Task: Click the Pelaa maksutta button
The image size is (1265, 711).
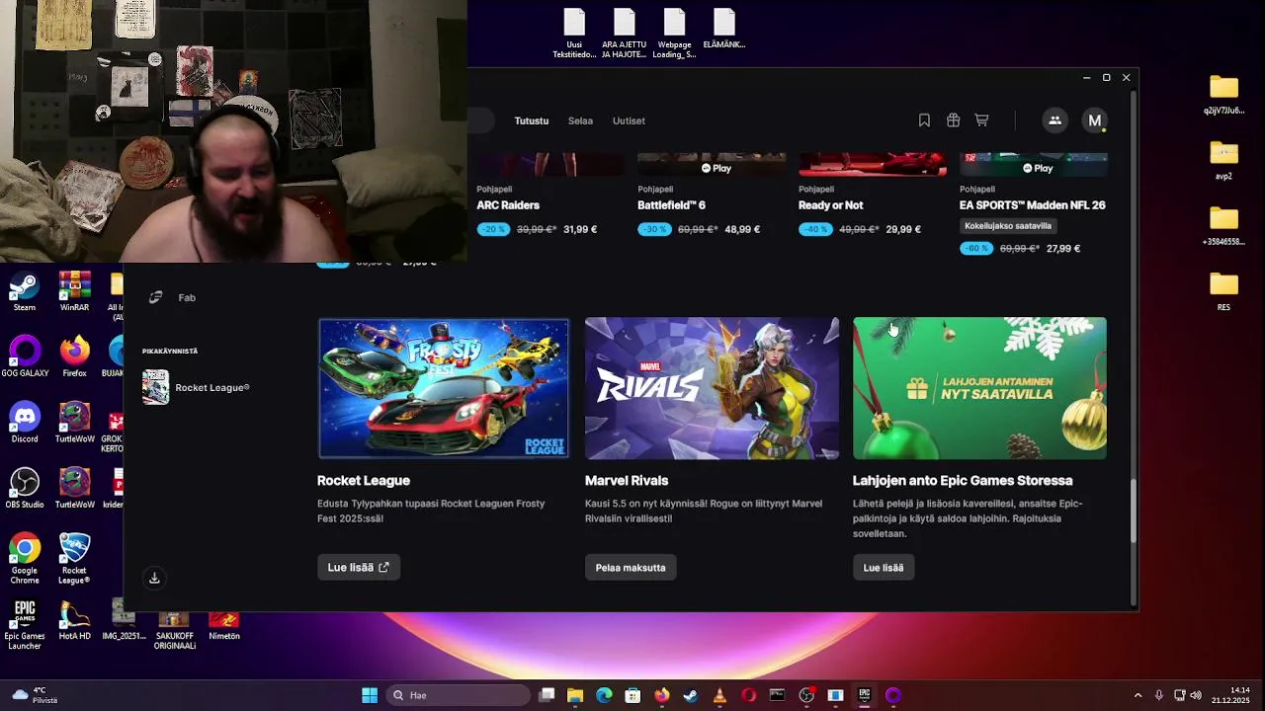Action: point(631,567)
